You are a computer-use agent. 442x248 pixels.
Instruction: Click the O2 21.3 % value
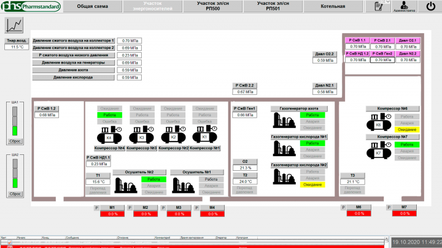click(x=245, y=168)
